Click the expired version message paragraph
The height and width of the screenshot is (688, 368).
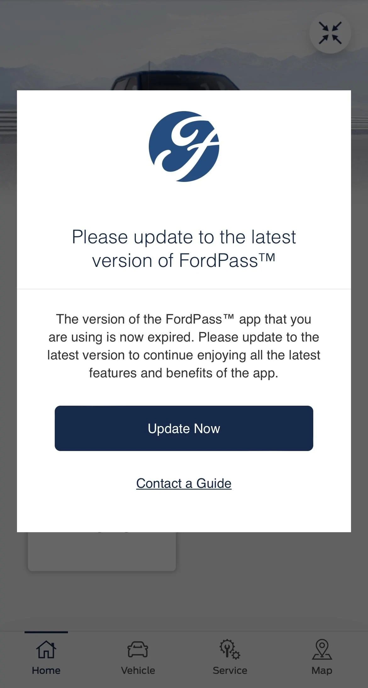coord(184,346)
